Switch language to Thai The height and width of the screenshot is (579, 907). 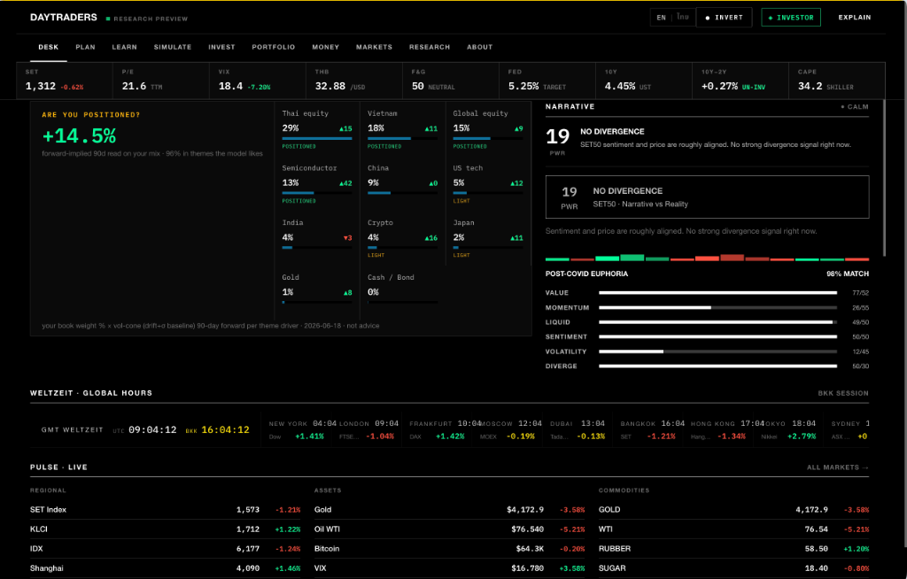(683, 18)
